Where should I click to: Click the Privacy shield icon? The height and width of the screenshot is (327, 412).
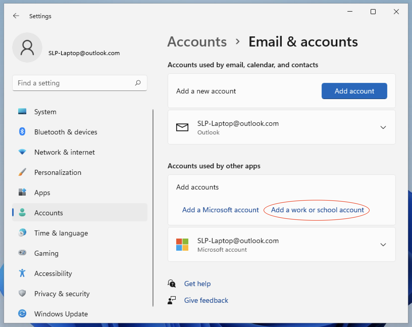tap(22, 293)
